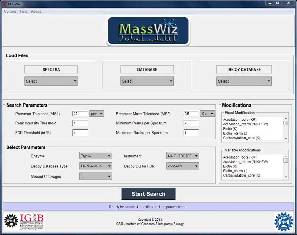Open the Da unit dropdown
This screenshot has height=235, width=297.
tap(208, 114)
